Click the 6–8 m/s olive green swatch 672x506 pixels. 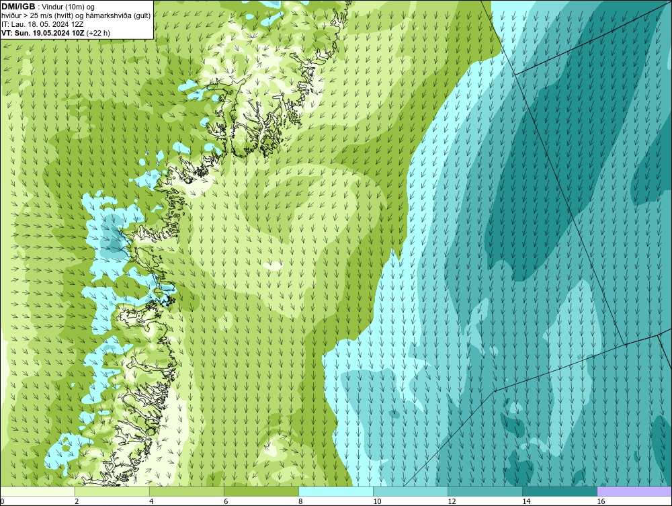261,491
